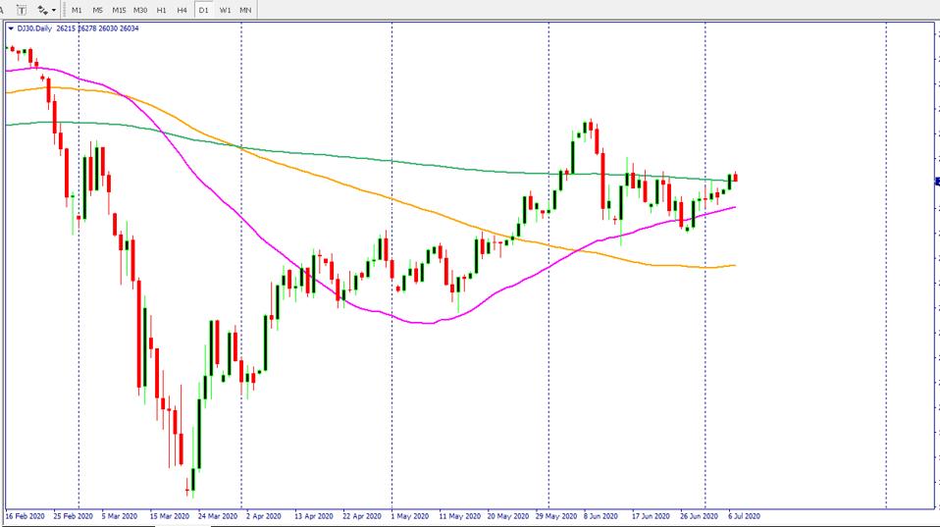
Task: Click the 1 May 2020 date label
Action: 409,515
